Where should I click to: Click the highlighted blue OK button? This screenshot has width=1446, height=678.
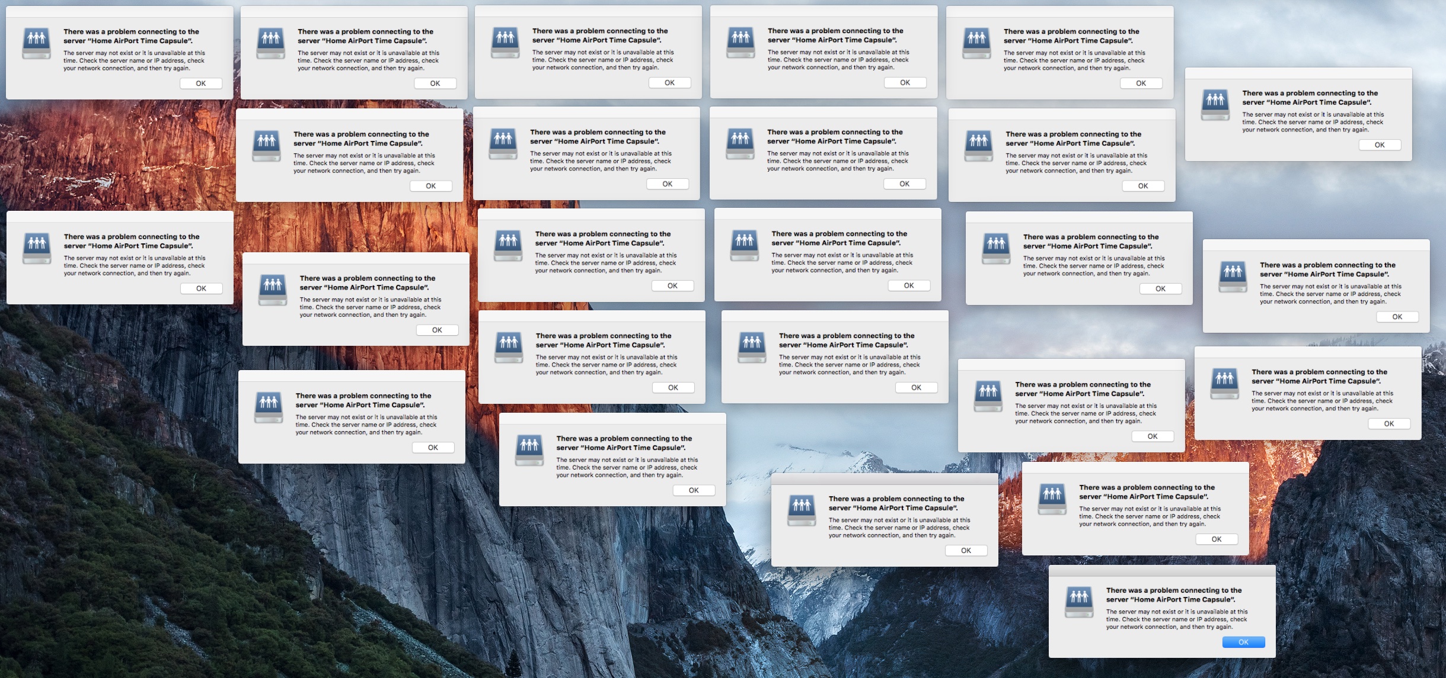(x=1243, y=642)
